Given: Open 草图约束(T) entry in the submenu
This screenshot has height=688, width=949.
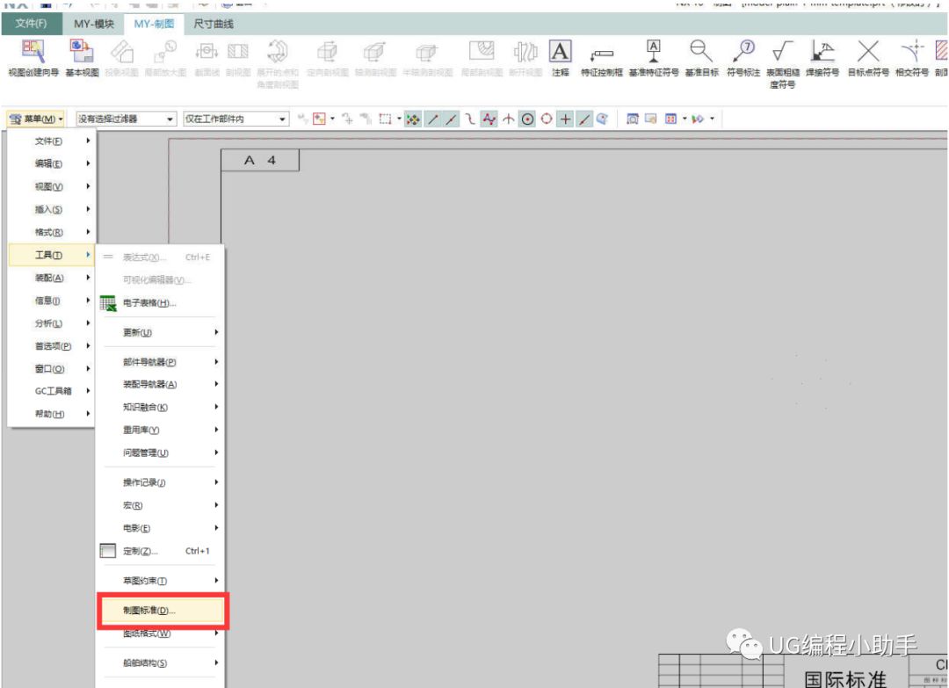Looking at the screenshot, I should [x=161, y=580].
